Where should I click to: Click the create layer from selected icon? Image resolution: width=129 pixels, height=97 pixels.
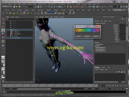point(124,72)
